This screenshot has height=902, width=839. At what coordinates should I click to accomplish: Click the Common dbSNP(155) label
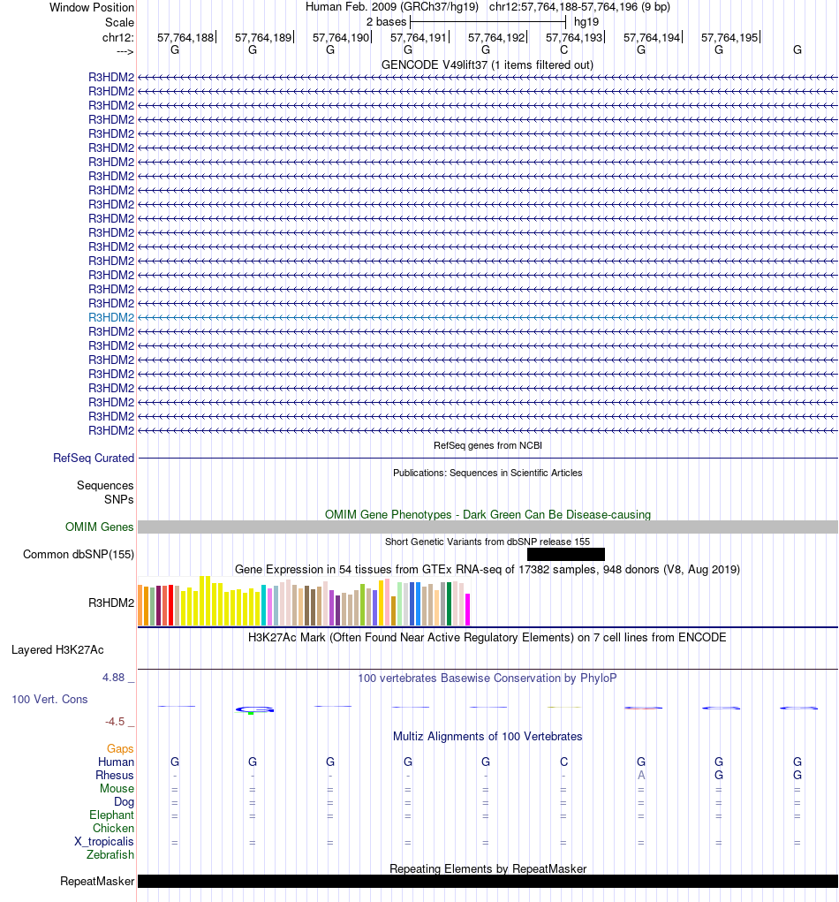[79, 555]
